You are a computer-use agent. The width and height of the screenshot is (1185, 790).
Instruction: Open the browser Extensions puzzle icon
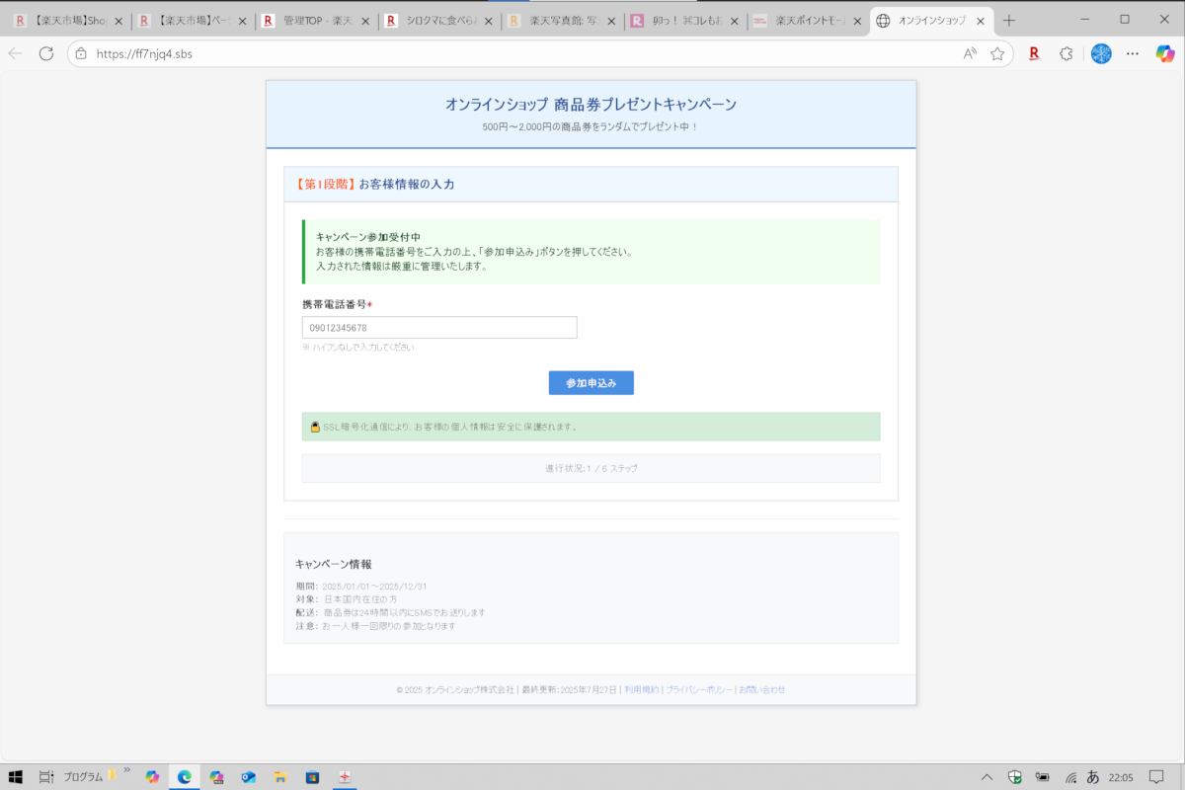(x=1066, y=54)
